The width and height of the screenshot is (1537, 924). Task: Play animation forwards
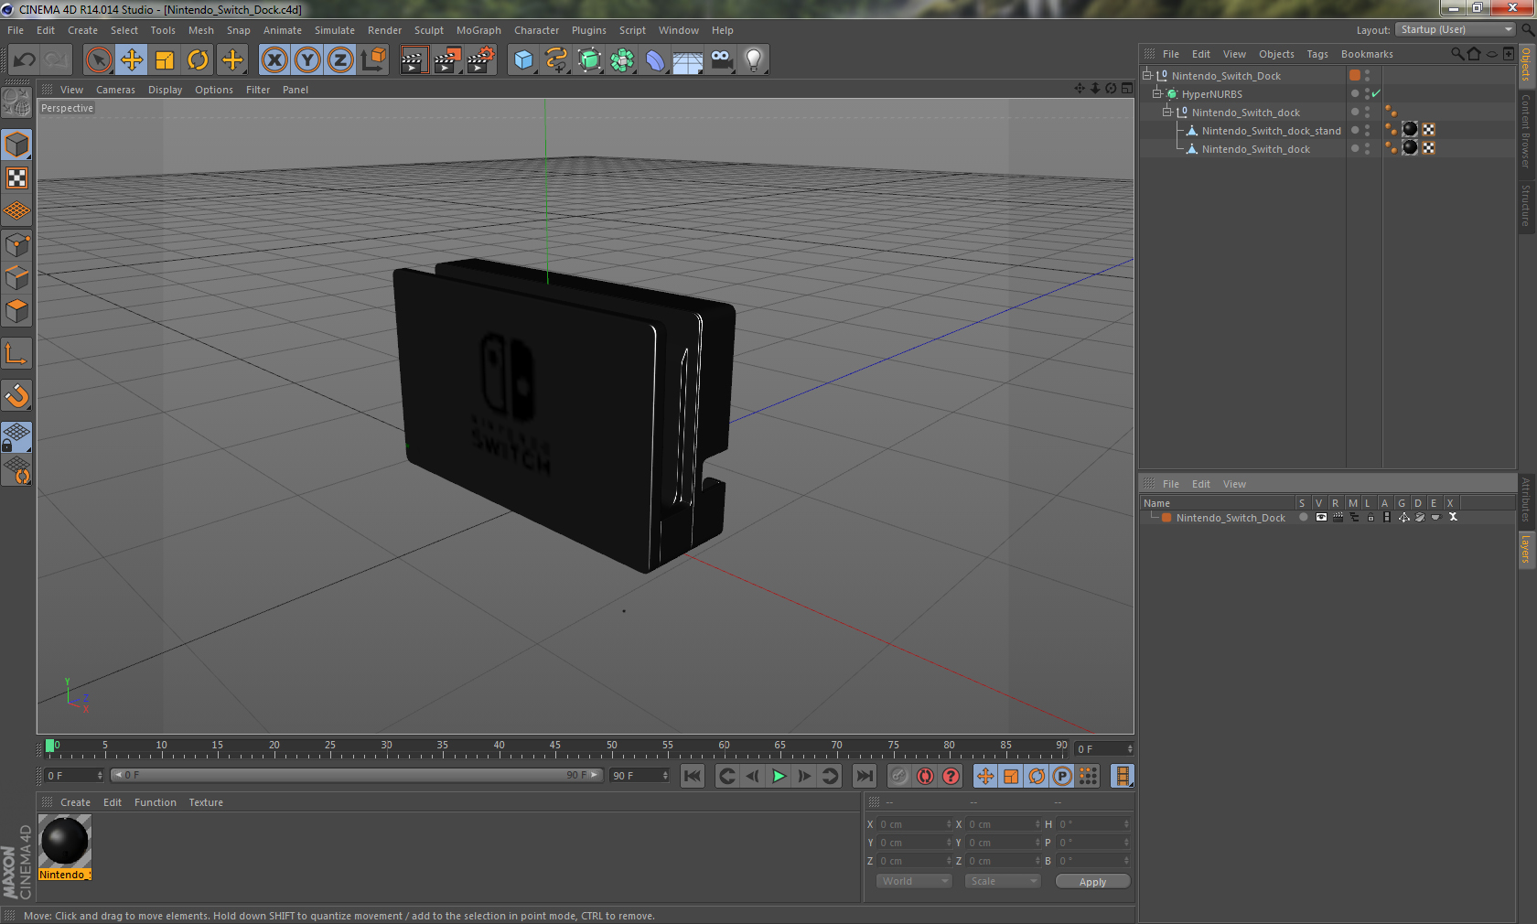[x=779, y=776]
